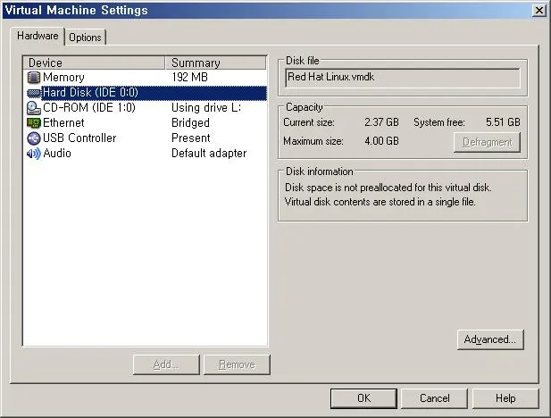Select the Hardware tab

pos(38,37)
